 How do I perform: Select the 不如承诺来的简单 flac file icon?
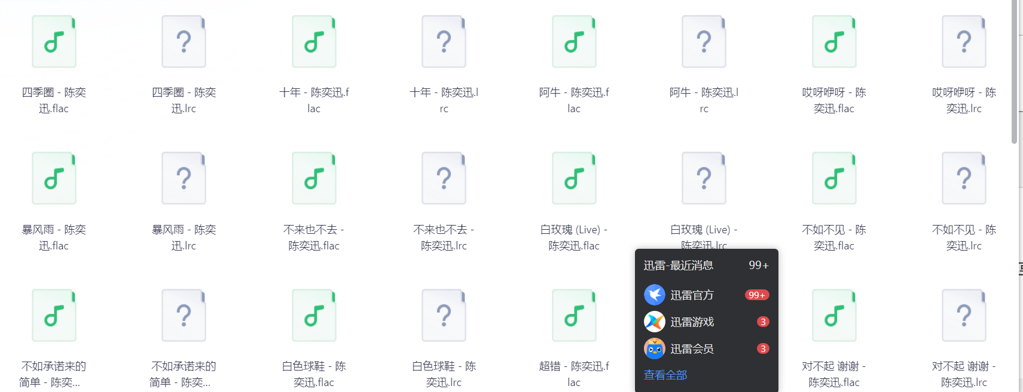click(54, 316)
